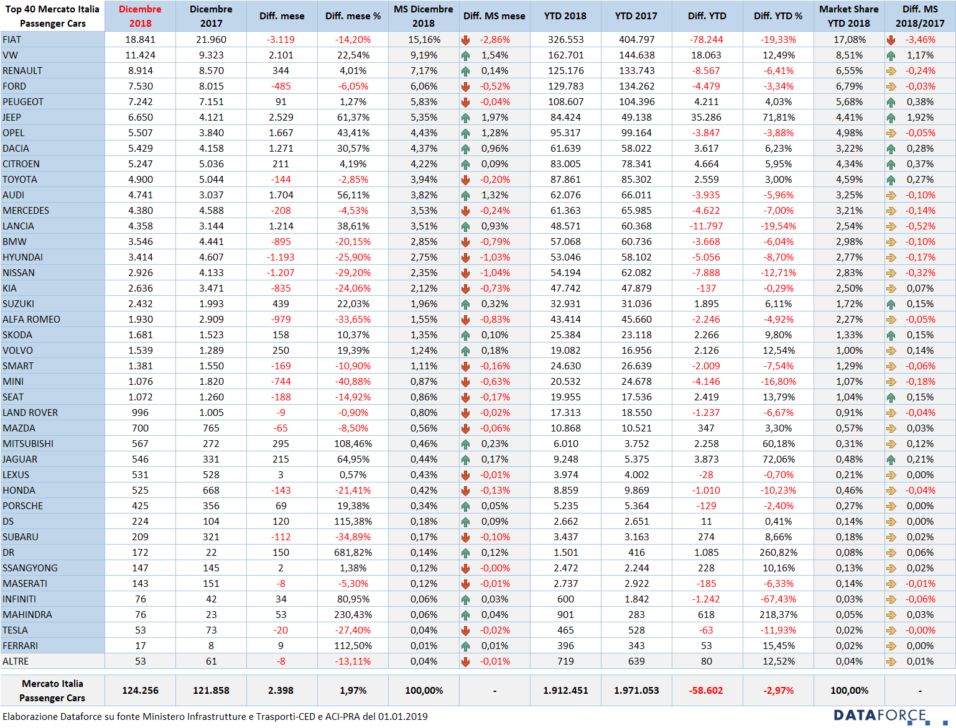The image size is (956, 728).
Task: Select TOYOTA's MS Dicembre 2018 value 3,94%
Action: pyautogui.click(x=424, y=180)
